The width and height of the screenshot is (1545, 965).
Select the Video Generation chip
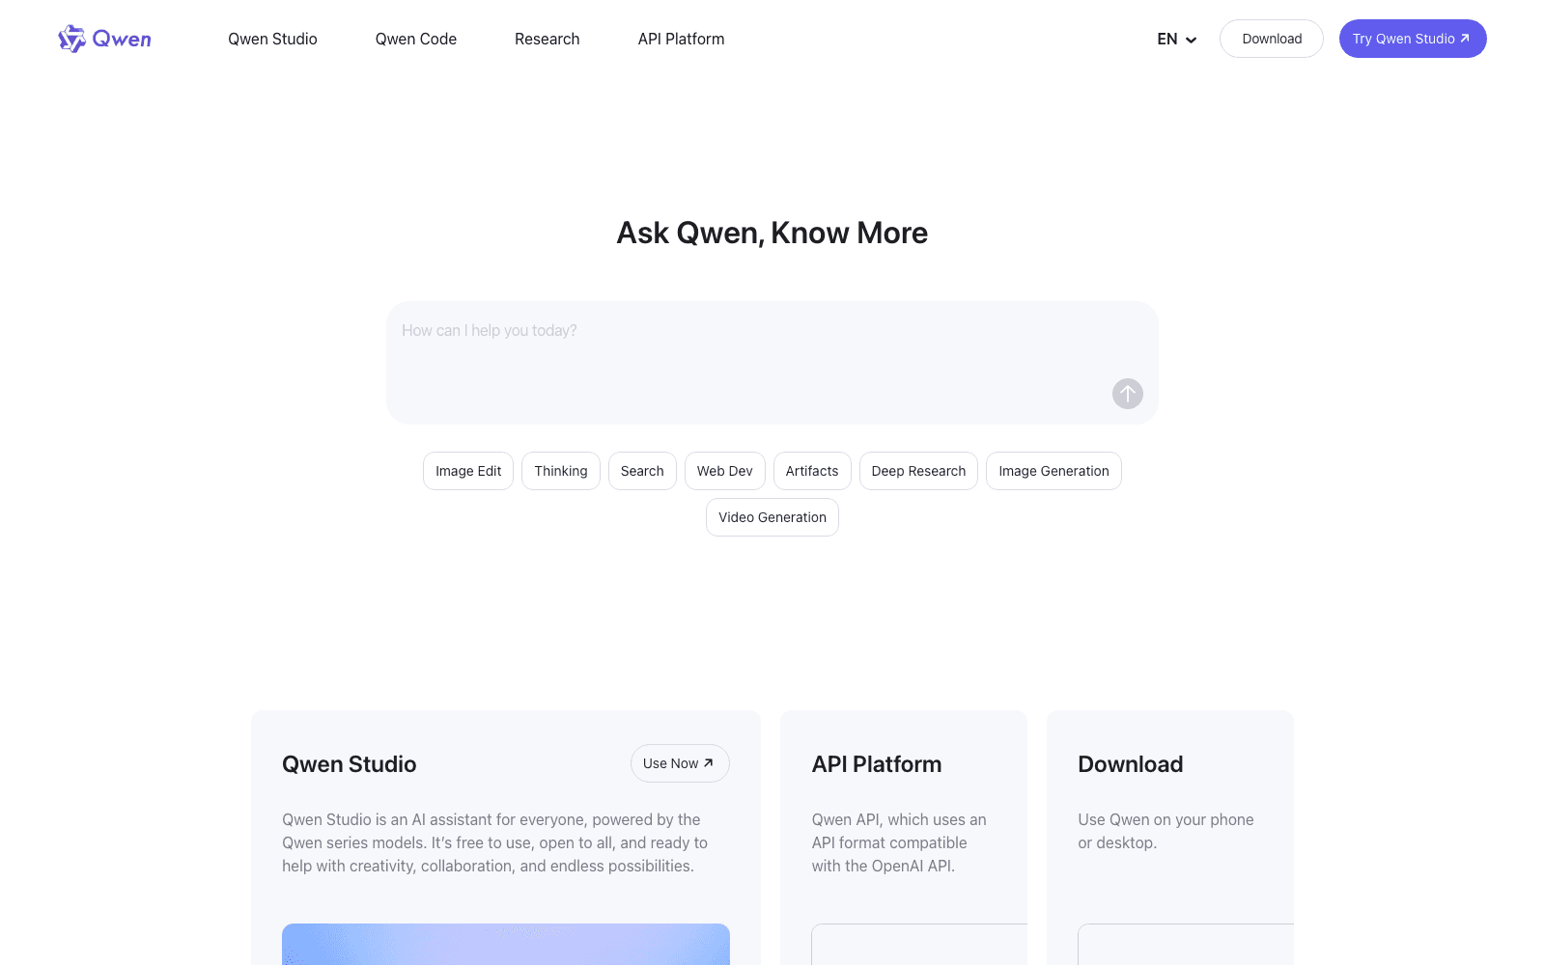click(772, 517)
